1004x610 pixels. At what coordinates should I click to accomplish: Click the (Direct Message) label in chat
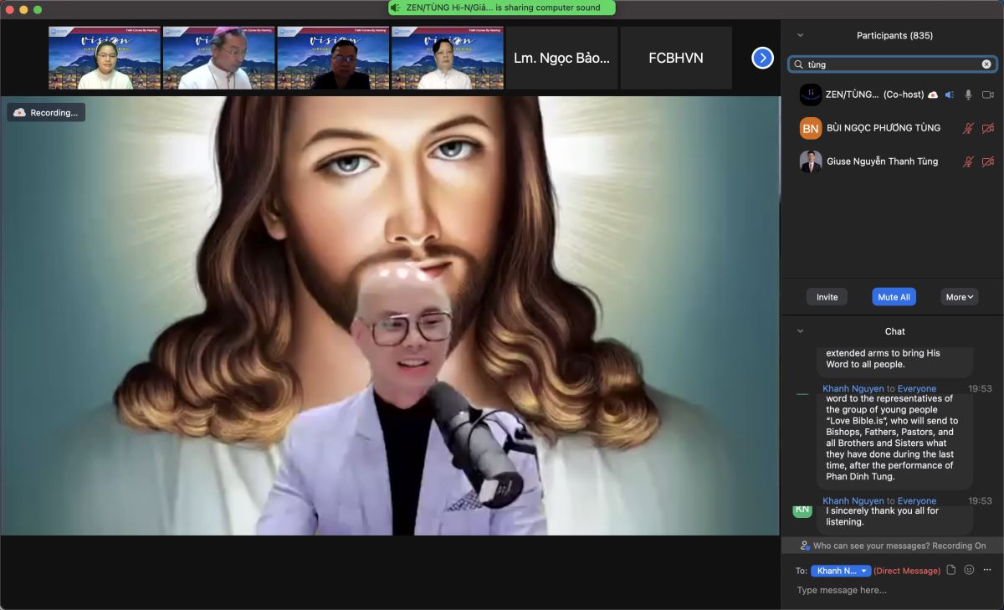[907, 571]
